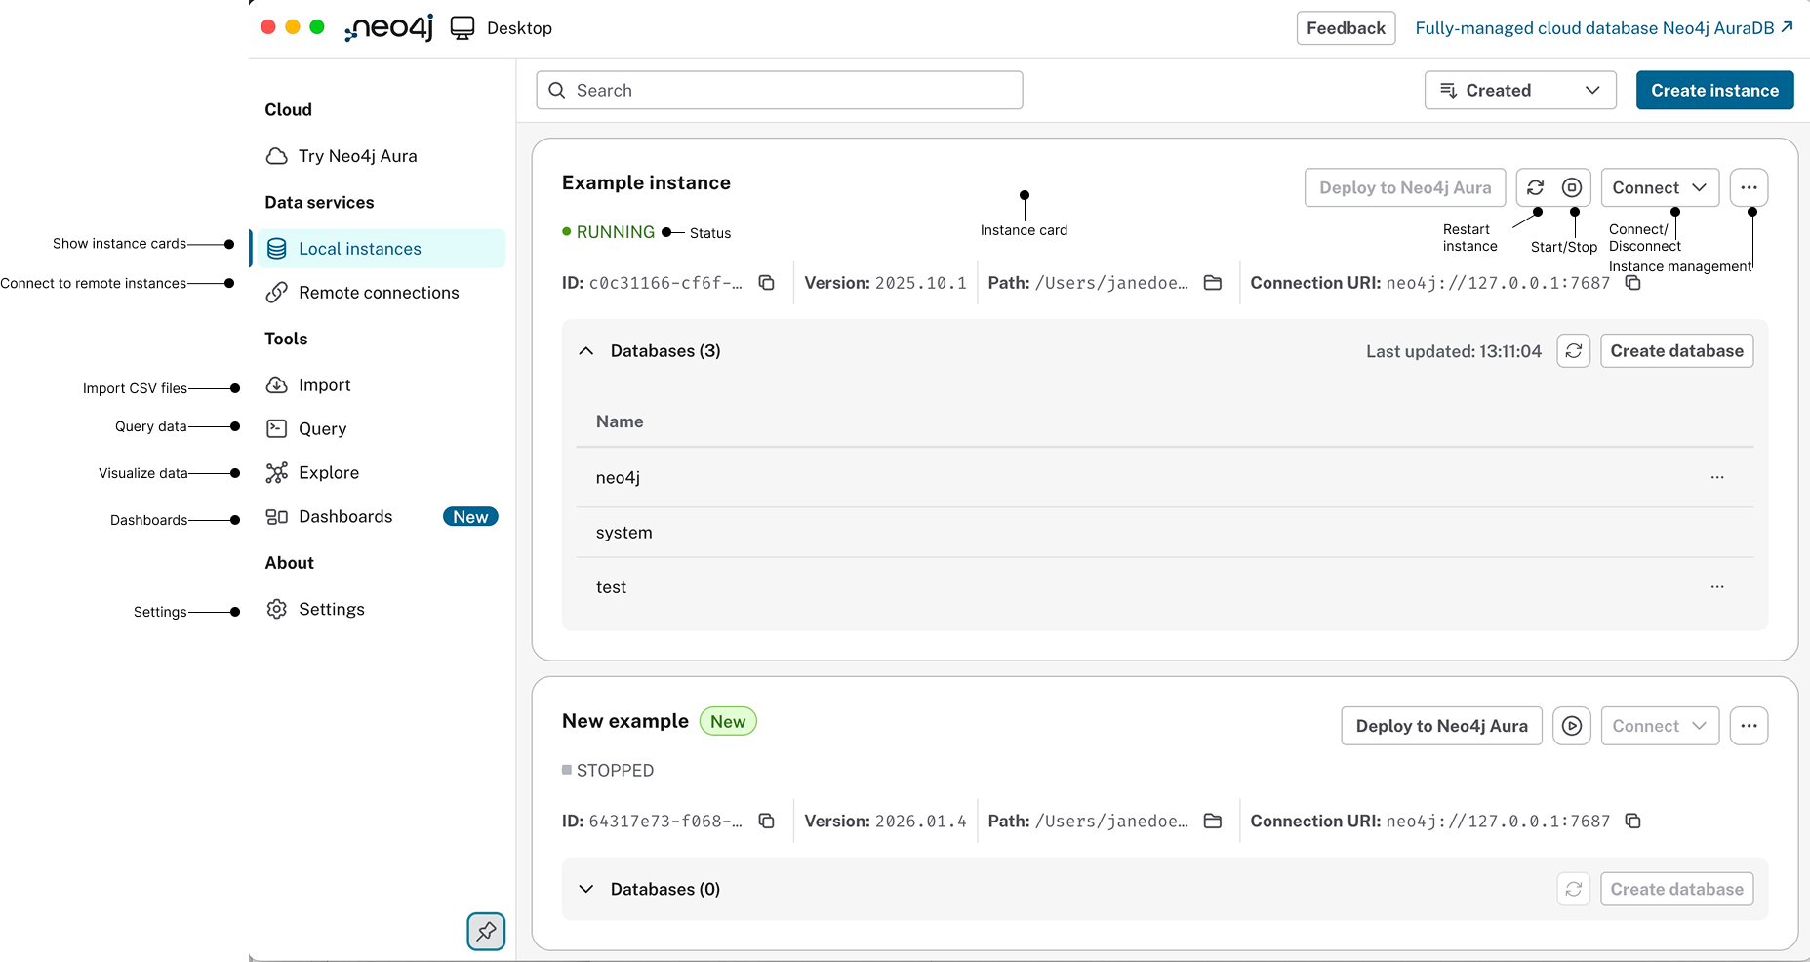Refresh the New example databases list
Image resolution: width=1810 pixels, height=962 pixels.
pos(1574,890)
